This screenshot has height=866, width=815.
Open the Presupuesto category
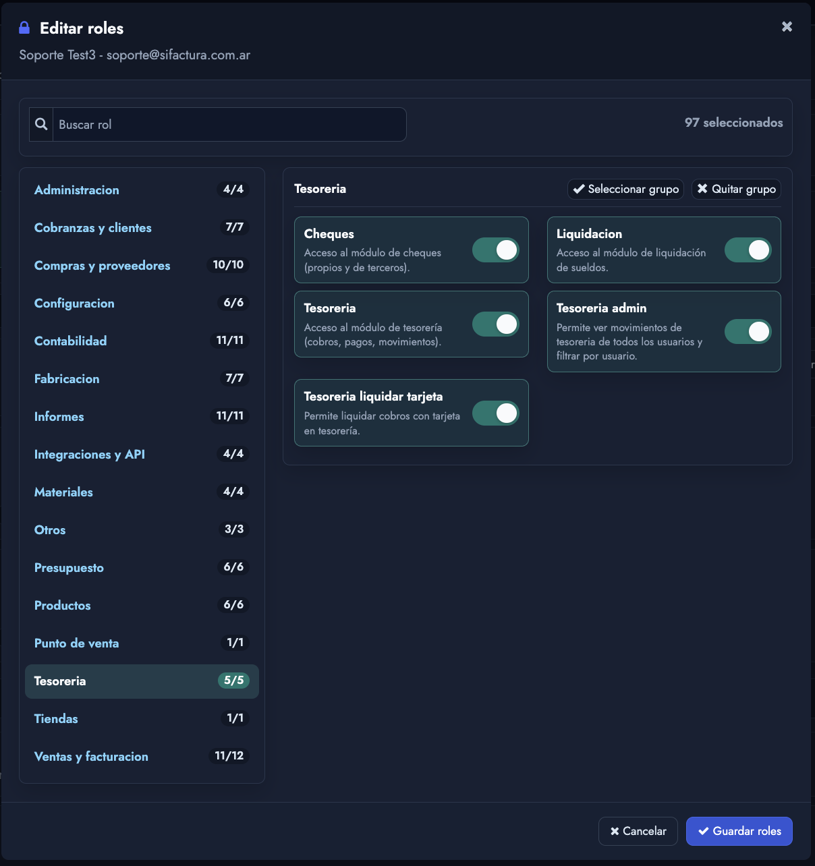point(142,567)
